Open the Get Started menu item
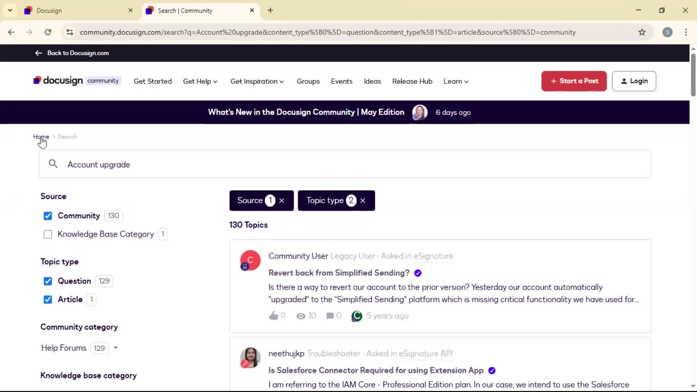The width and height of the screenshot is (697, 392). 152,81
